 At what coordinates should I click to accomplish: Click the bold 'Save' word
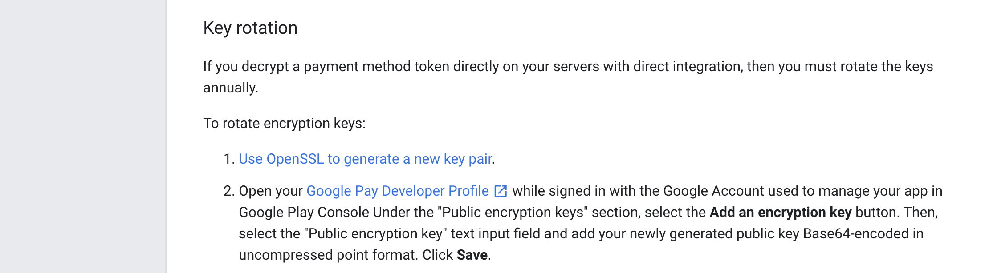472,255
